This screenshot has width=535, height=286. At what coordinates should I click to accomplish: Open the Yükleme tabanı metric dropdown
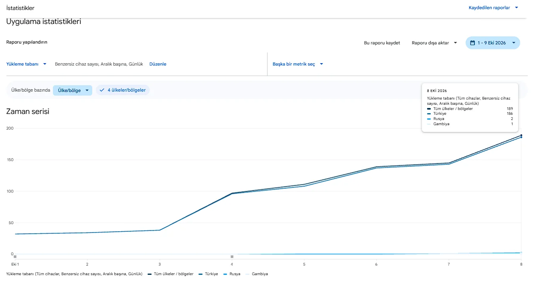(x=26, y=64)
